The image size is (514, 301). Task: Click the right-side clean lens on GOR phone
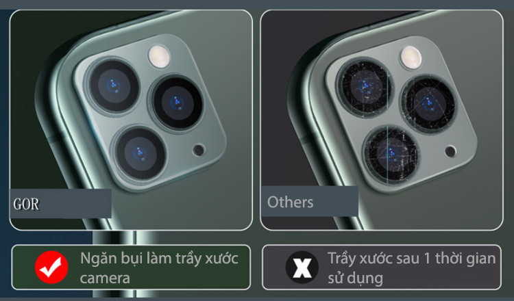tap(177, 103)
